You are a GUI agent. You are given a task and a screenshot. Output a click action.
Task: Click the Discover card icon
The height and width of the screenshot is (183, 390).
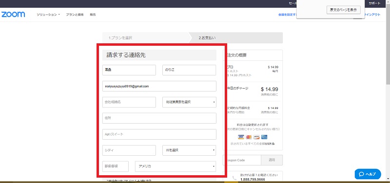click(x=257, y=137)
